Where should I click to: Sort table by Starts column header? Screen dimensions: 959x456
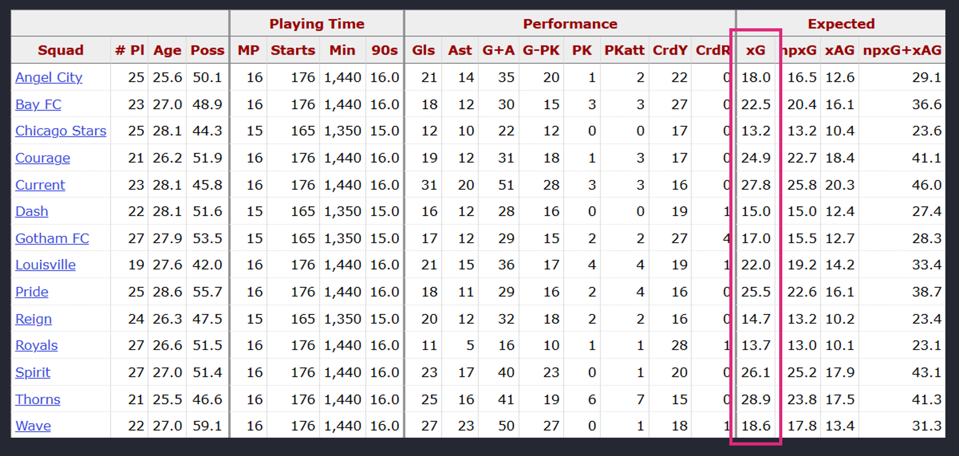293,50
